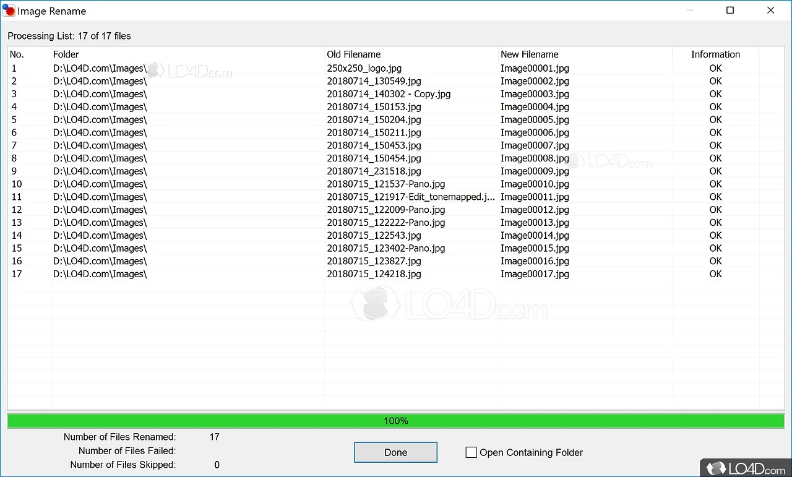Click 20180715_122009-Pano.jpg entry
This screenshot has width=792, height=477.
[386, 210]
